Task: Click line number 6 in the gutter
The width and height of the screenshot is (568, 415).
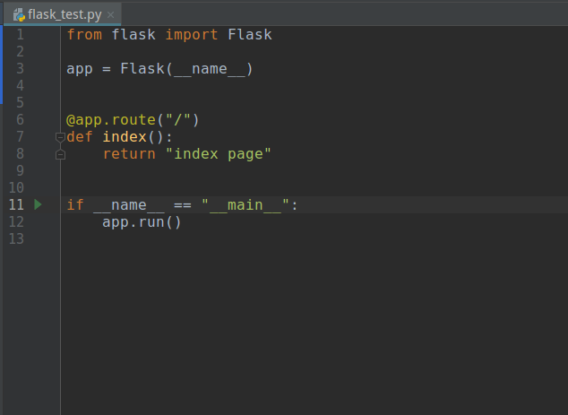Action: pos(21,119)
